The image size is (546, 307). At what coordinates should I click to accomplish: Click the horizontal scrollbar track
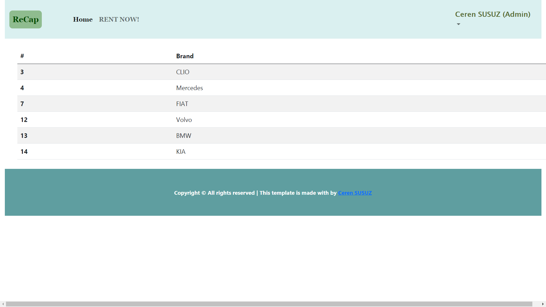pos(536,304)
